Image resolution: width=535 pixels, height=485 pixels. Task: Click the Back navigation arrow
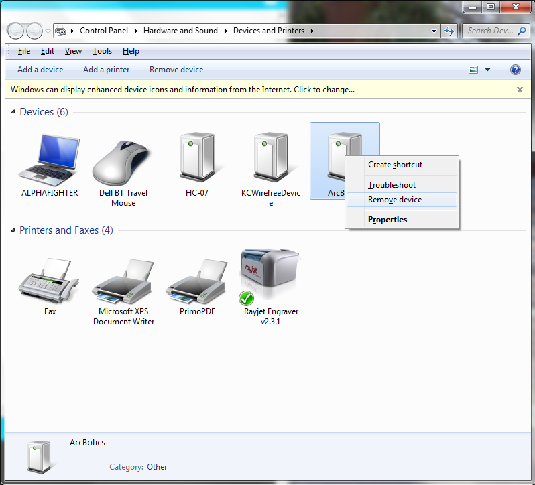point(15,31)
